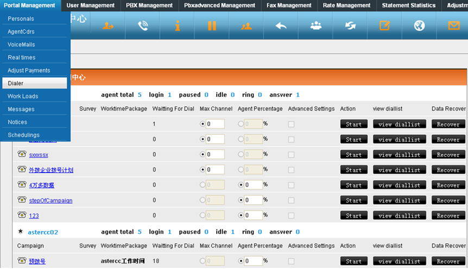The image size is (468, 269).
Task: Select Max Channel radio for sxxxssx campaign
Action: (203, 154)
